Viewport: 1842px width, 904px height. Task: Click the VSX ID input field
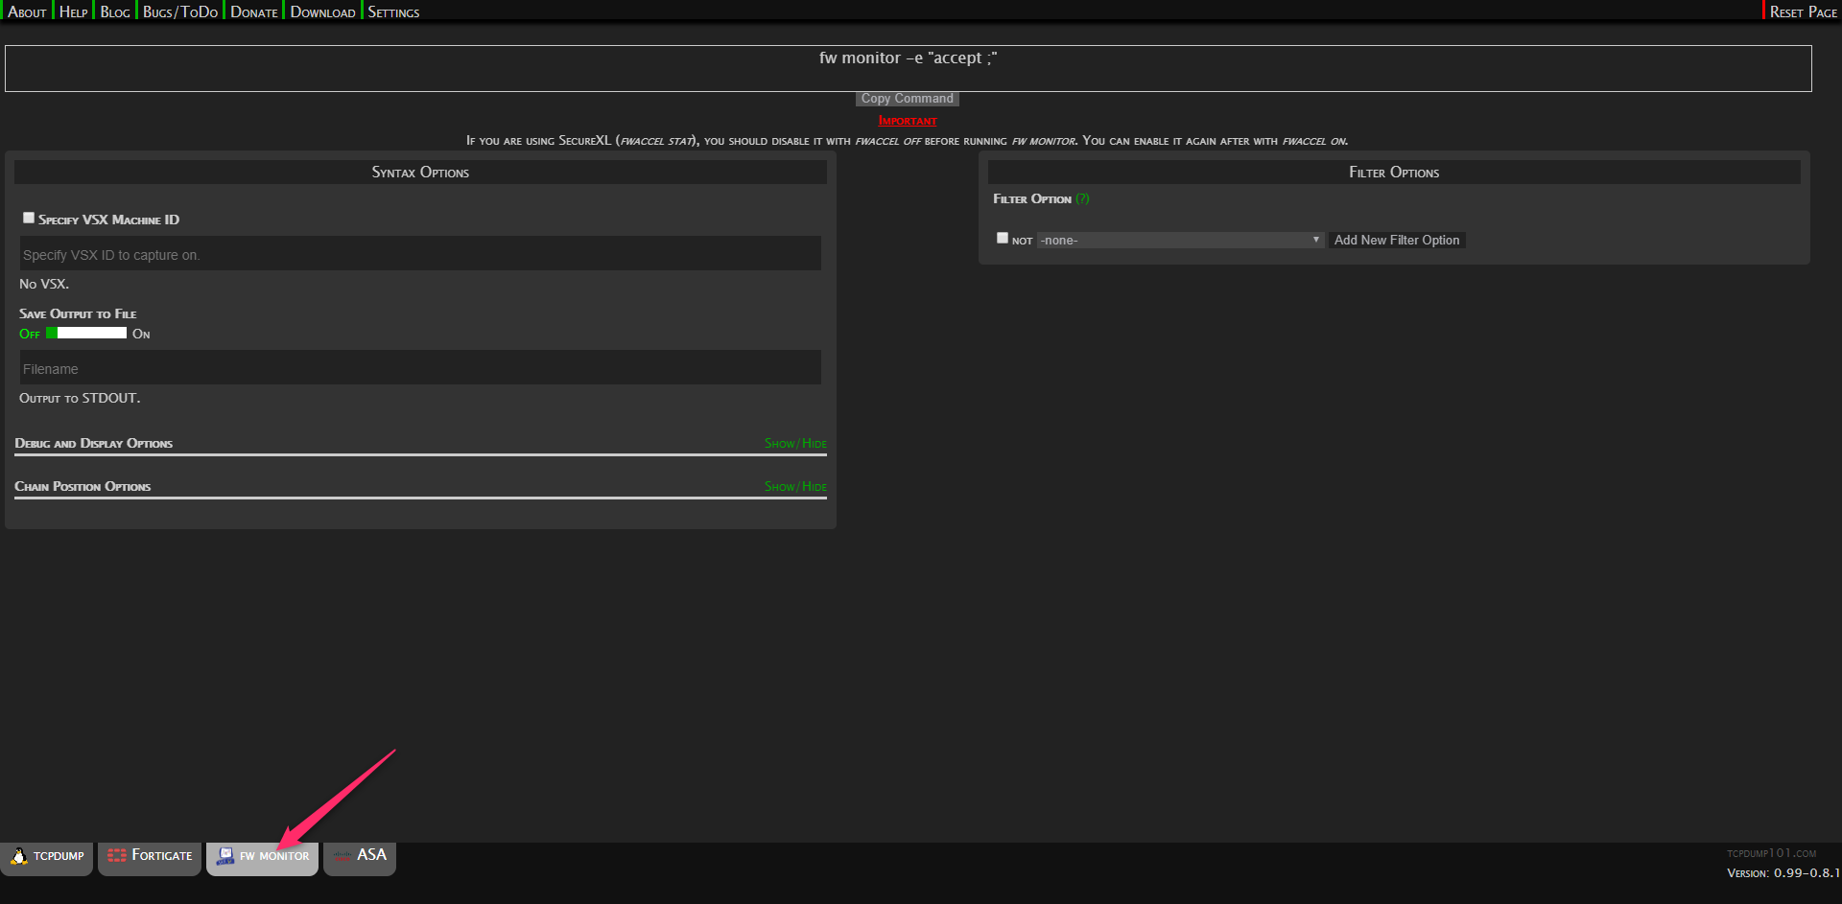tap(420, 254)
